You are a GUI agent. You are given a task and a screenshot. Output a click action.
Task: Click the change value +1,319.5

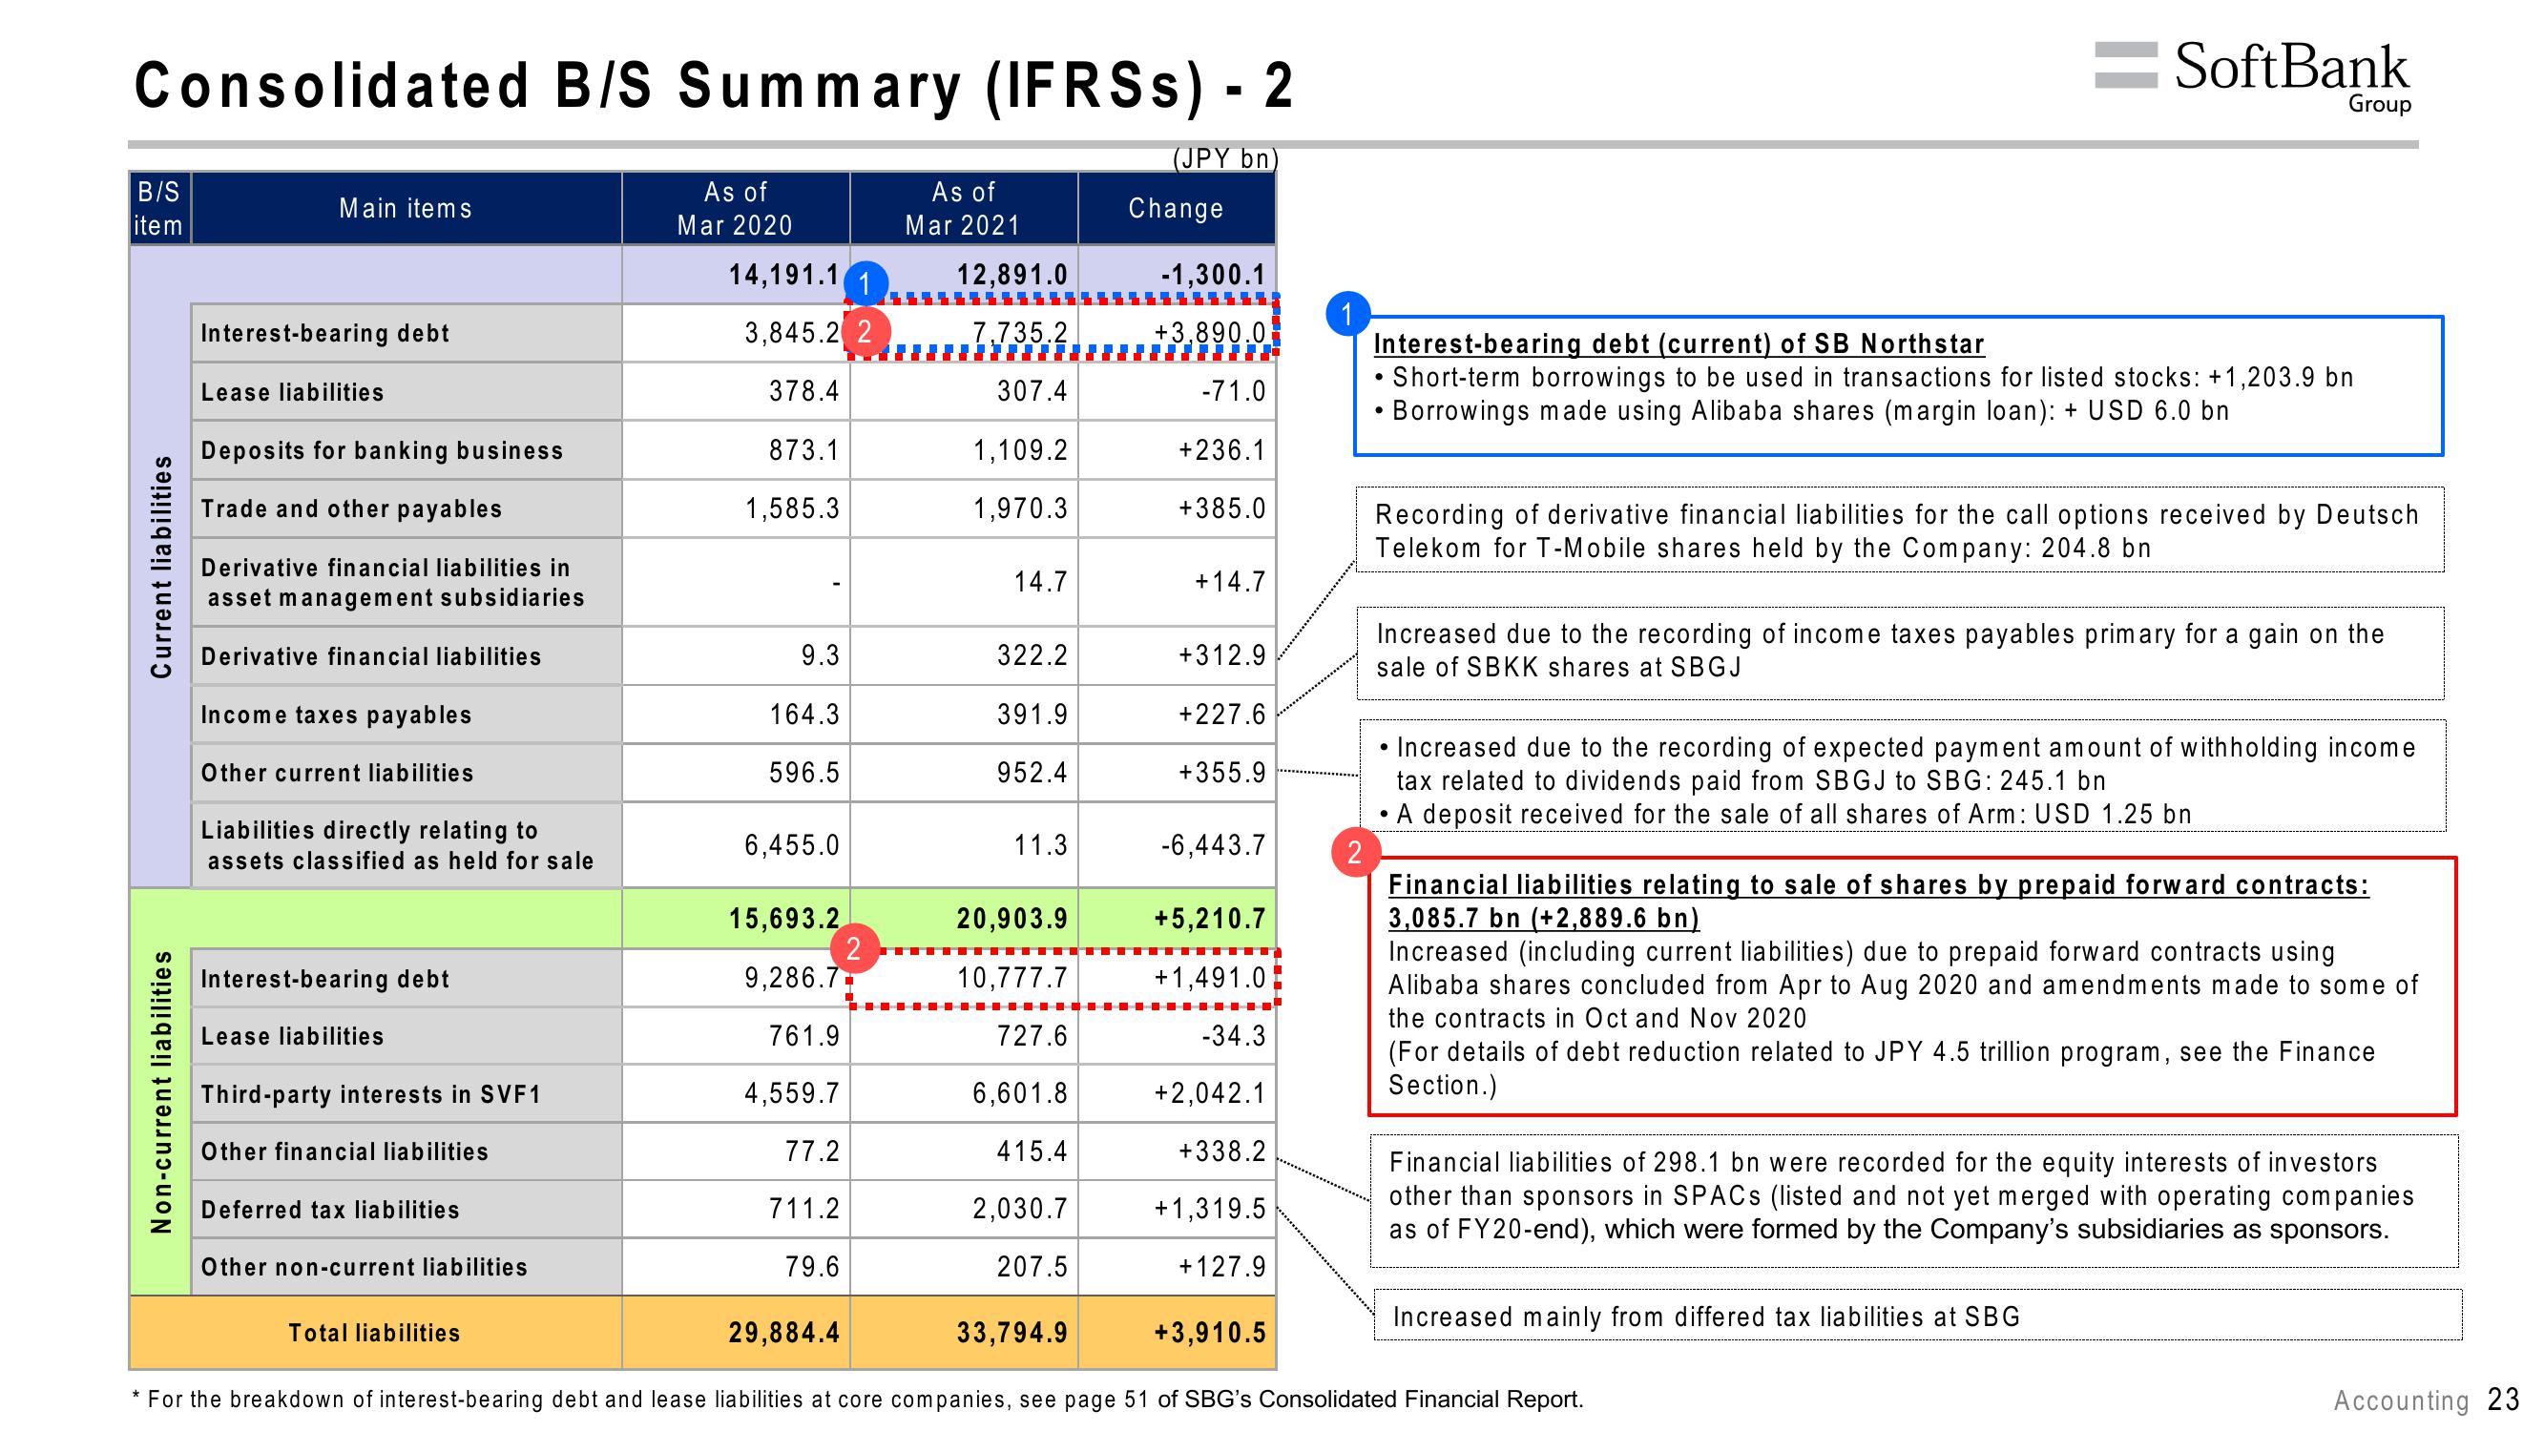[x=1210, y=1209]
